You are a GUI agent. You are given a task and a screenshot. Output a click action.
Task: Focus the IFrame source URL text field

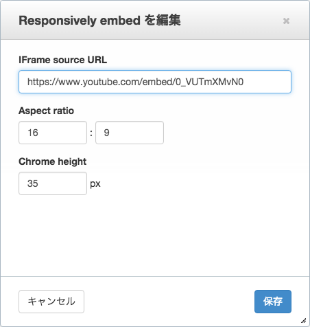pos(155,82)
